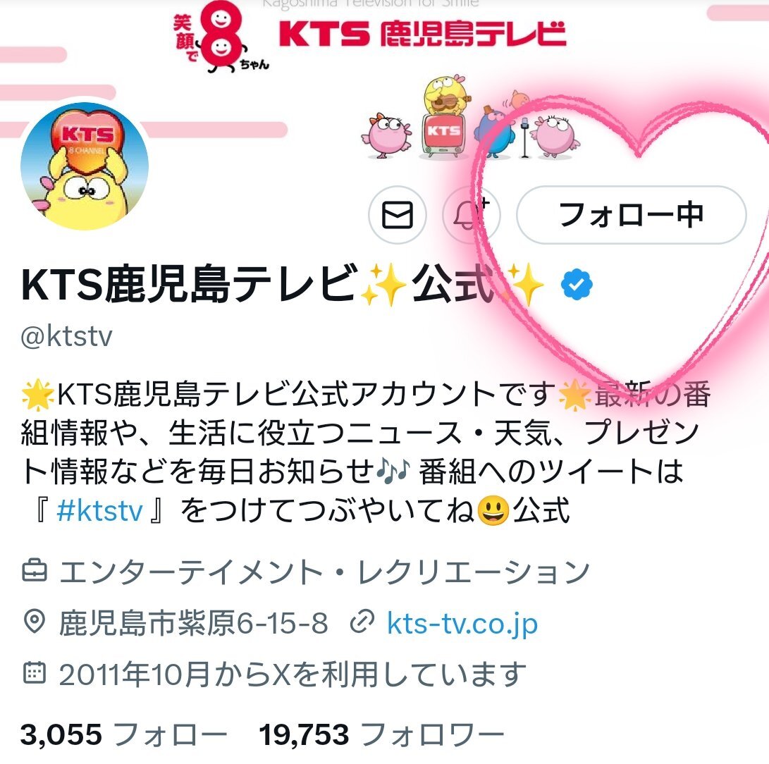Select エンターテイメント・レクリエーション category text

324,572
